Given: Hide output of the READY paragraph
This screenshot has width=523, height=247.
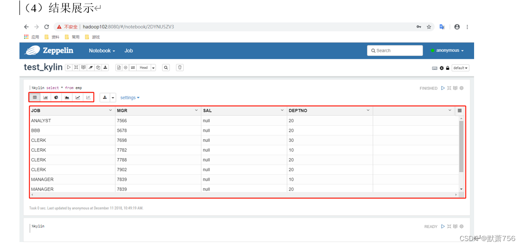Looking at the screenshot, I should tap(455, 227).
